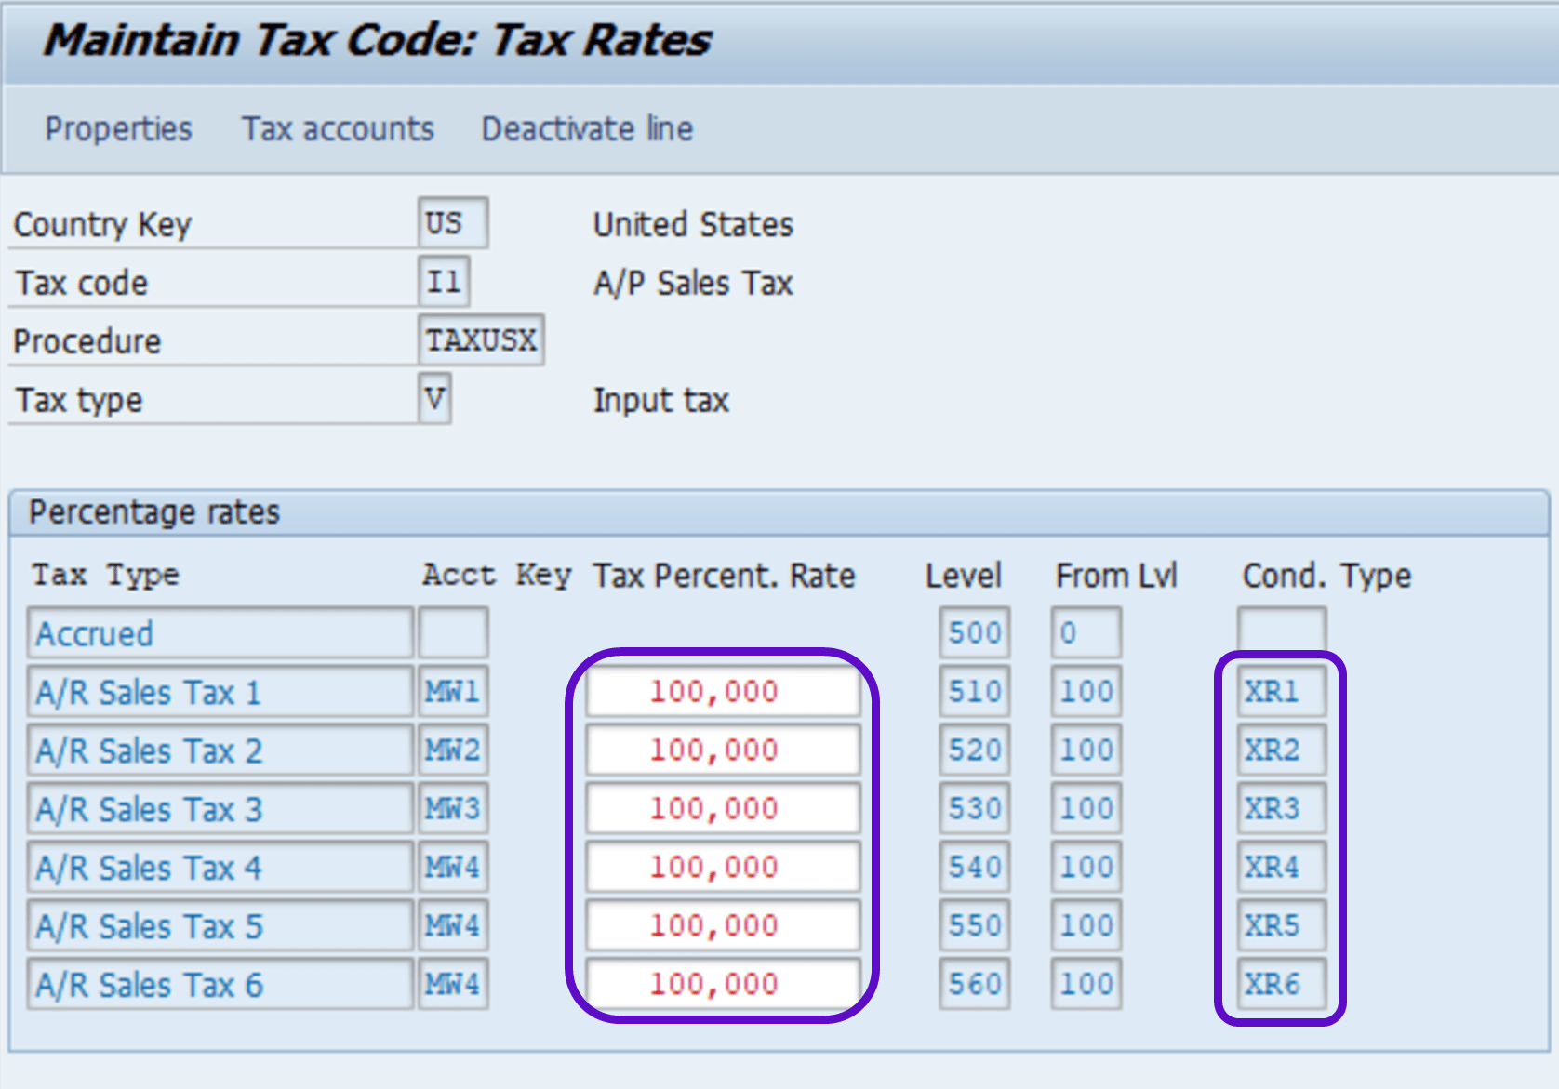Select the Level field showing 500
This screenshot has width=1559, height=1089.
click(x=973, y=633)
